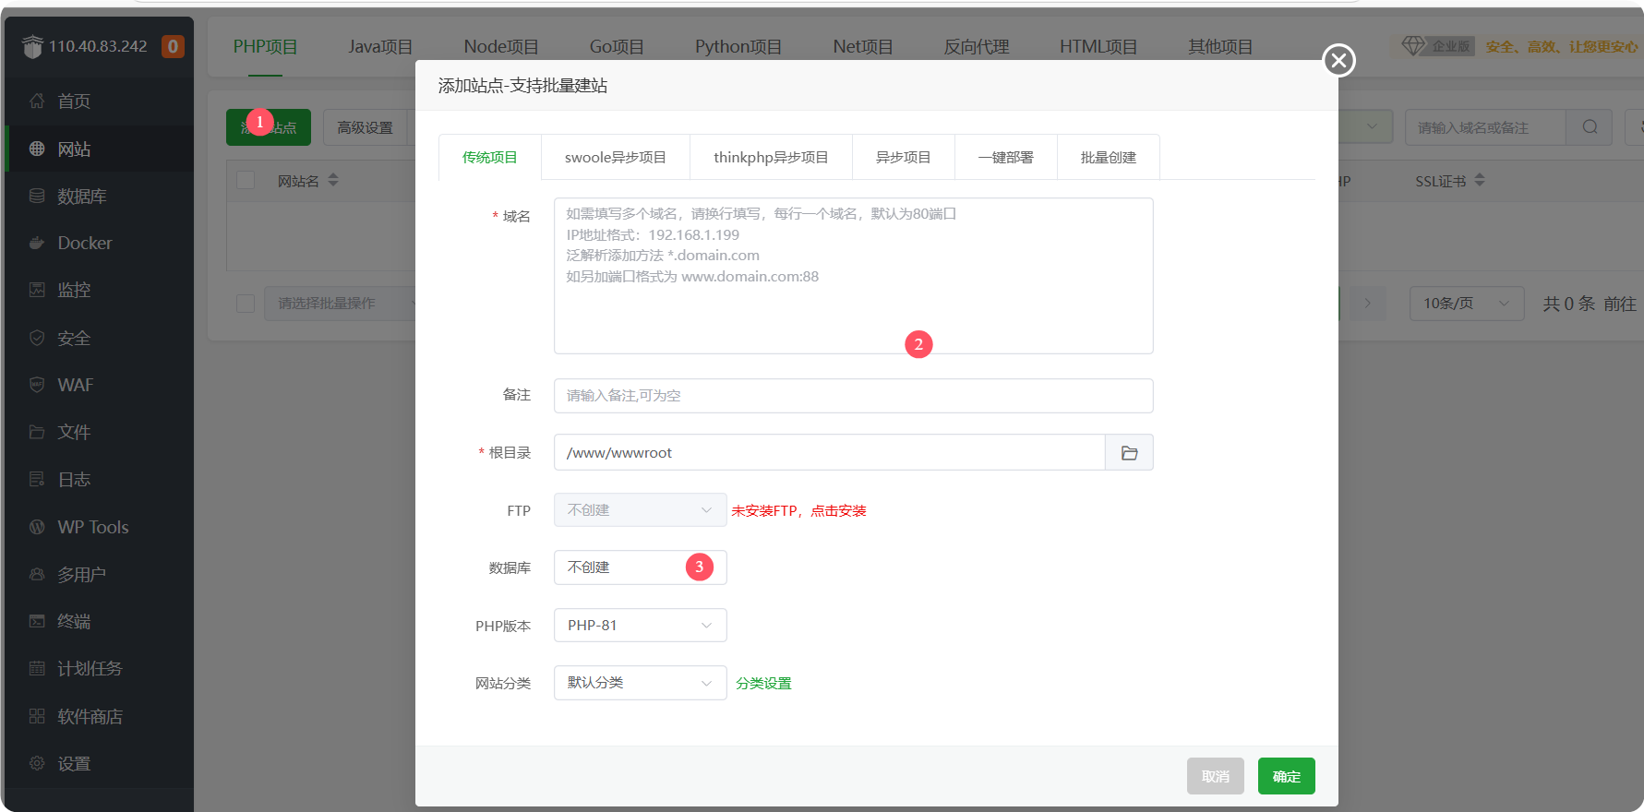Click the folder browse icon for root directory
The image size is (1644, 812).
coord(1129,453)
